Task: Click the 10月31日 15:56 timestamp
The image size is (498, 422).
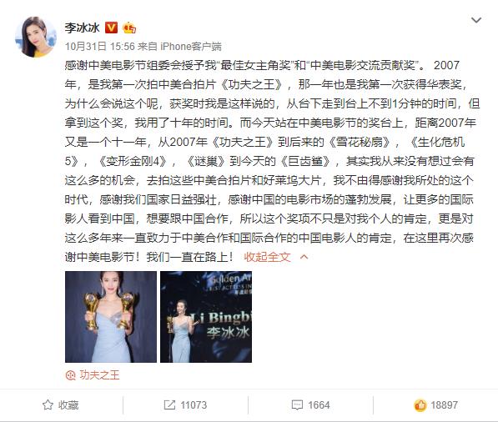Action: click(x=100, y=47)
